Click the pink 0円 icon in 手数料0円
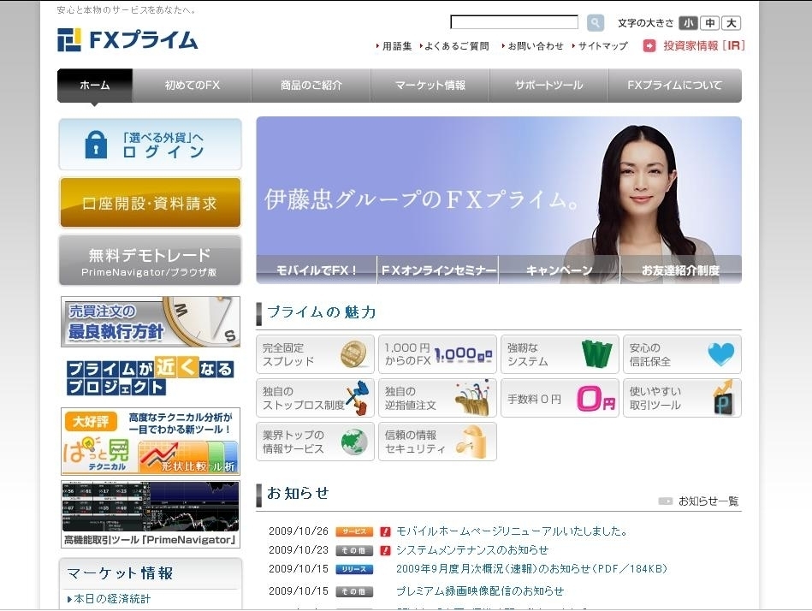 pos(596,399)
